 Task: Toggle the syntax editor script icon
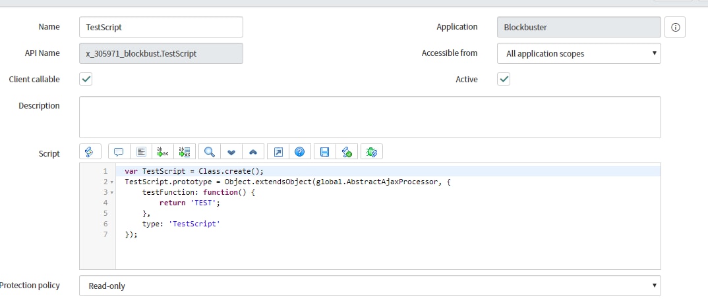point(90,152)
